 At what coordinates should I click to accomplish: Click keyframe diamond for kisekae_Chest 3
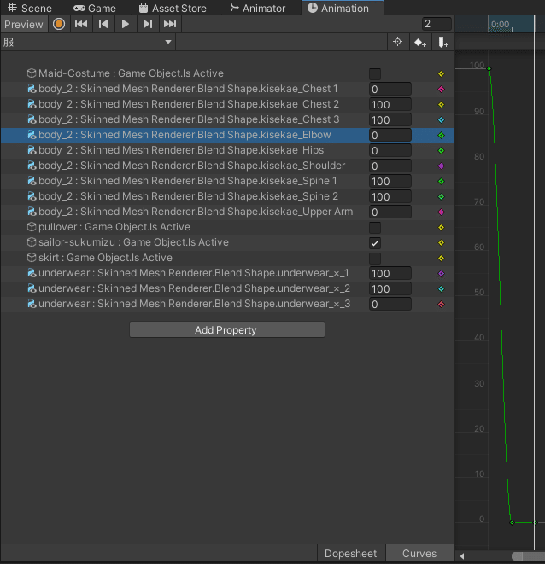441,119
